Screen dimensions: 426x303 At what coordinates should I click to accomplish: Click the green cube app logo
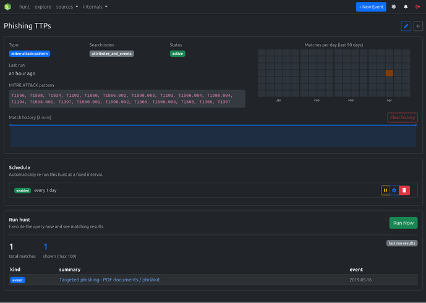tap(8, 7)
